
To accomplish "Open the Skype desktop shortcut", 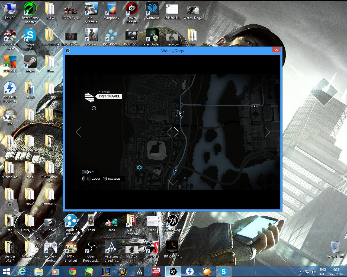I will click(30, 37).
